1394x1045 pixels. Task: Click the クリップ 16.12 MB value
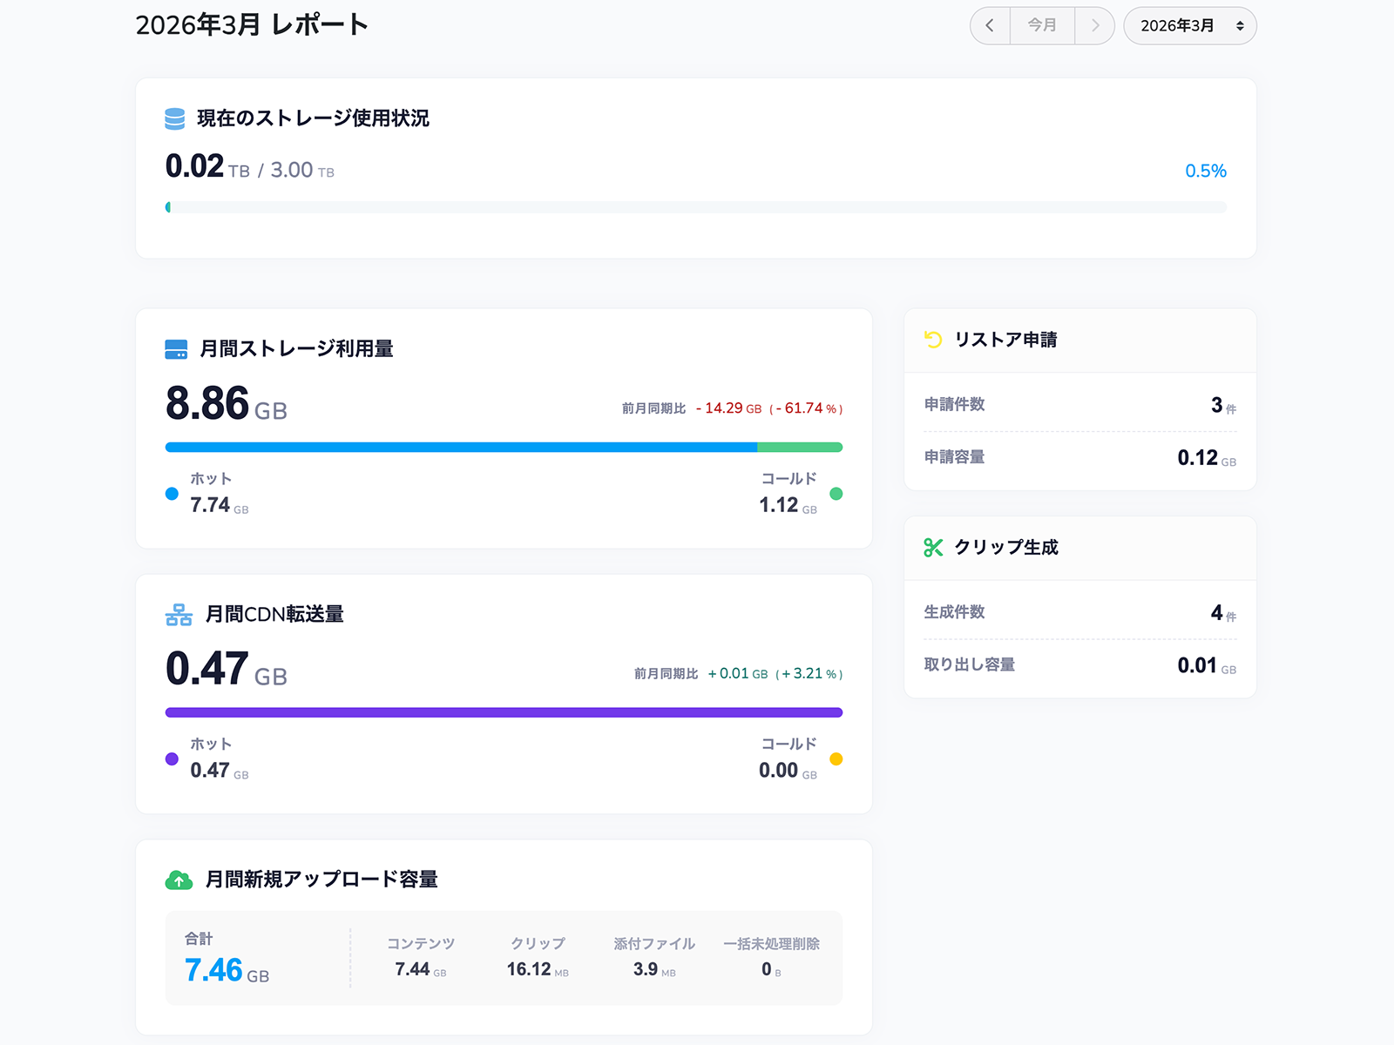pos(538,969)
